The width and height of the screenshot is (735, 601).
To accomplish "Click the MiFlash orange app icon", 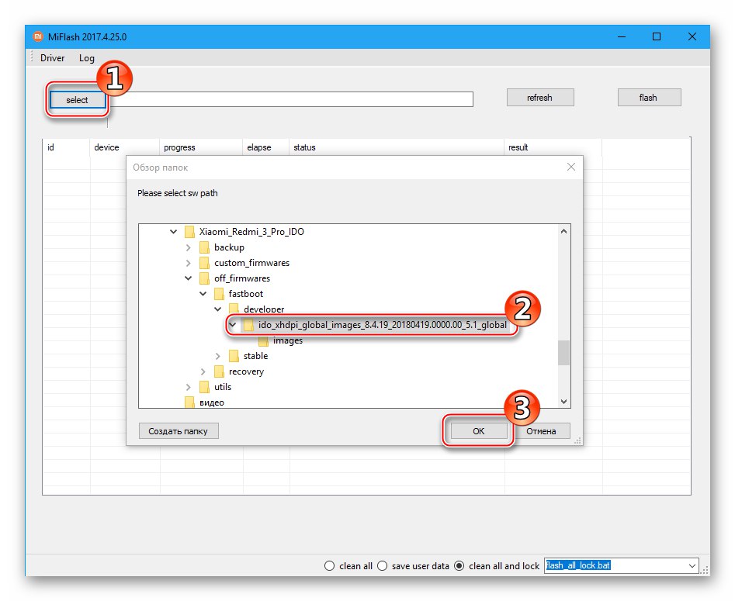I will click(37, 36).
